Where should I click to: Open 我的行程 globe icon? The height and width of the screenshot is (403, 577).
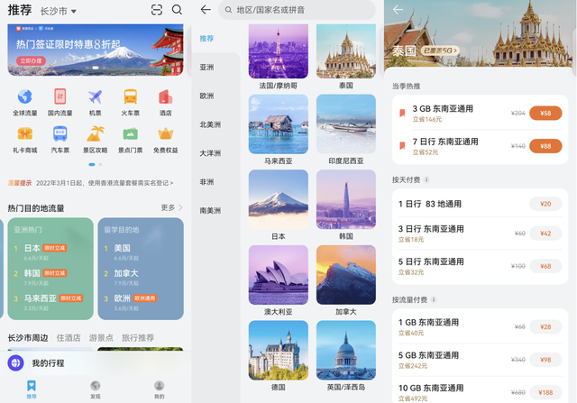[16, 363]
